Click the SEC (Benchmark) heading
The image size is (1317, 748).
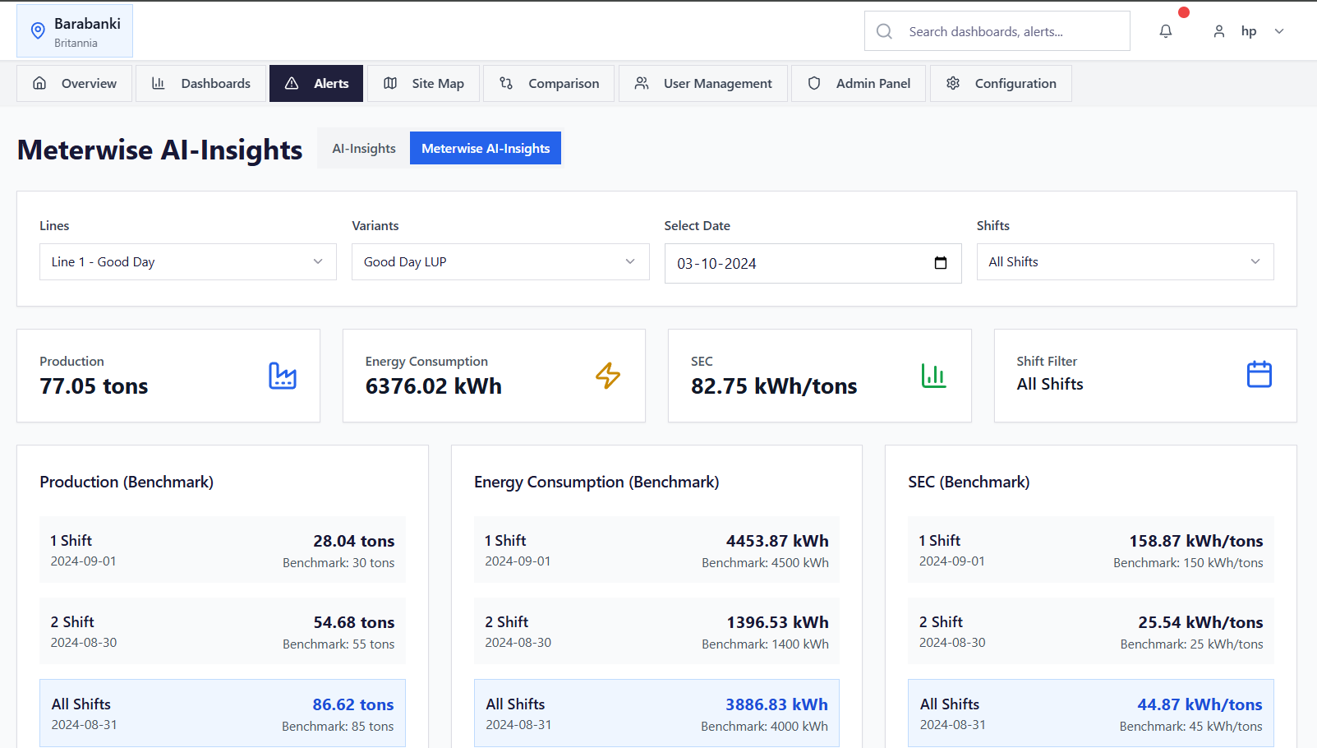969,482
